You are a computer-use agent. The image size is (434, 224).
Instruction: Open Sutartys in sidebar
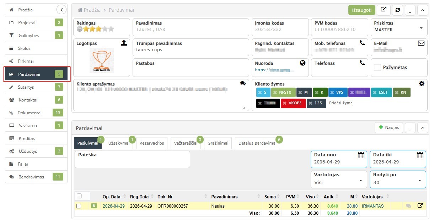36,87
